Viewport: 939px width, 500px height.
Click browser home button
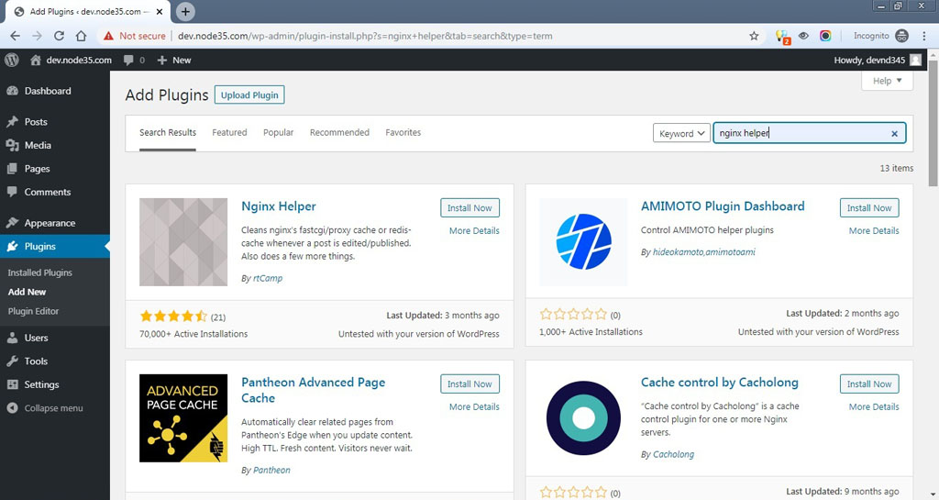click(x=81, y=36)
